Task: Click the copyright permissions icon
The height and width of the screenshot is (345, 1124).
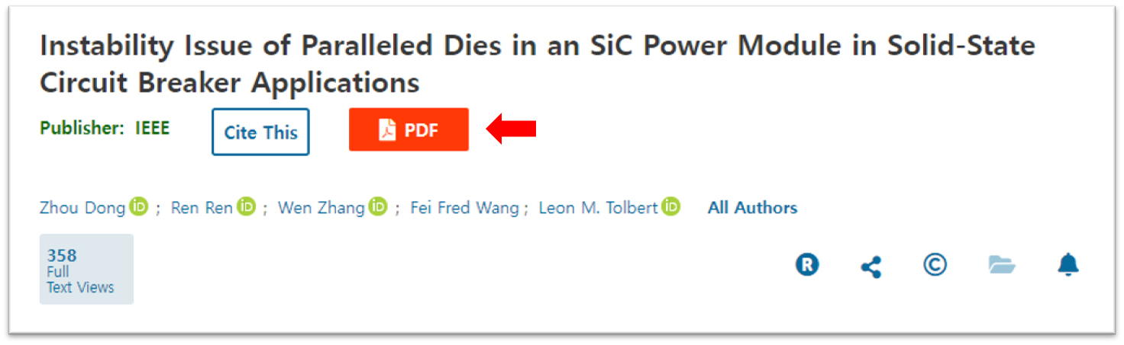Action: click(x=935, y=264)
